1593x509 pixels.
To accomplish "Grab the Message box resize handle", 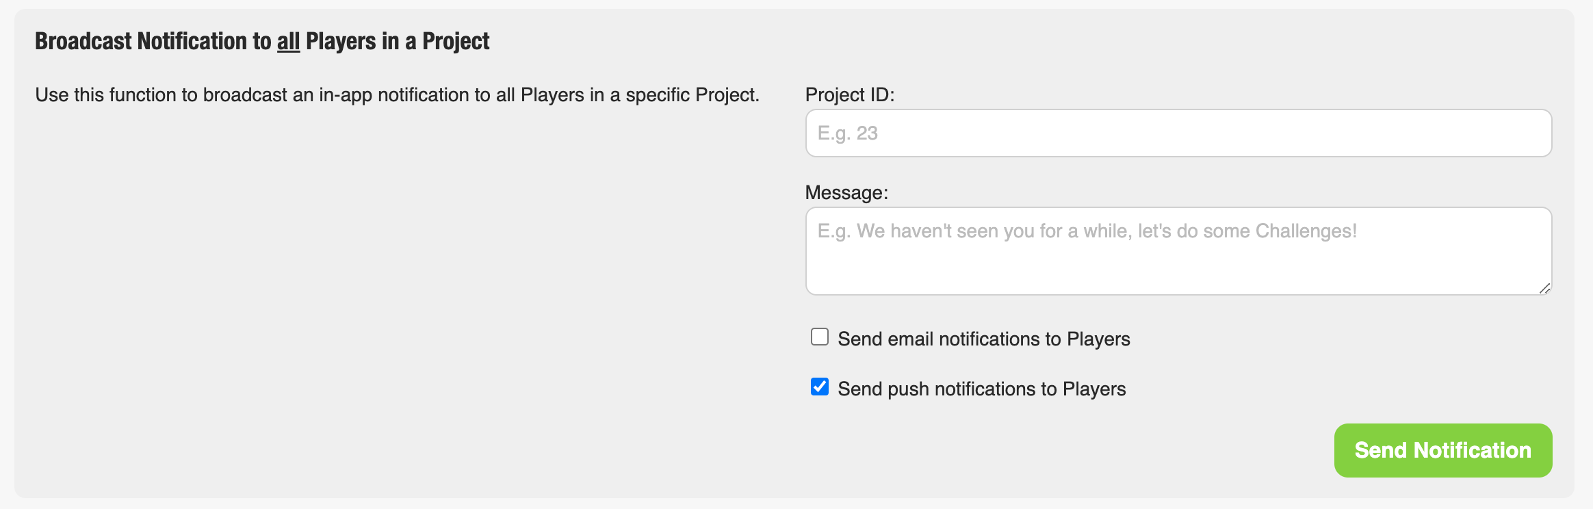I will tap(1544, 288).
